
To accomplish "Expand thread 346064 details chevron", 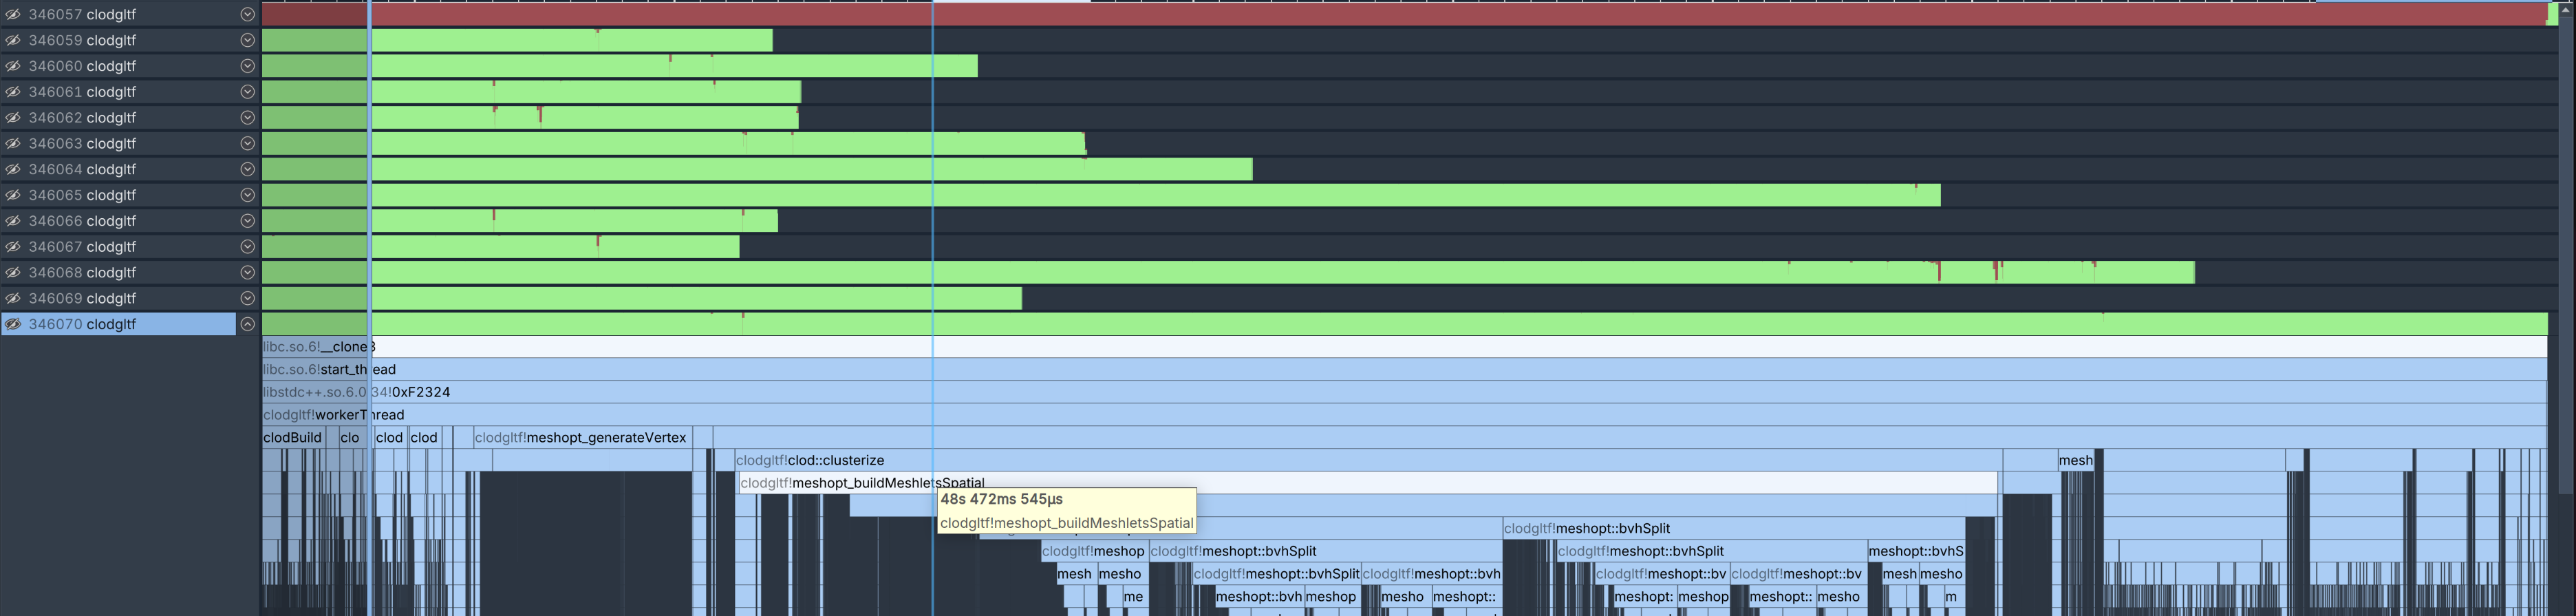I will [247, 169].
